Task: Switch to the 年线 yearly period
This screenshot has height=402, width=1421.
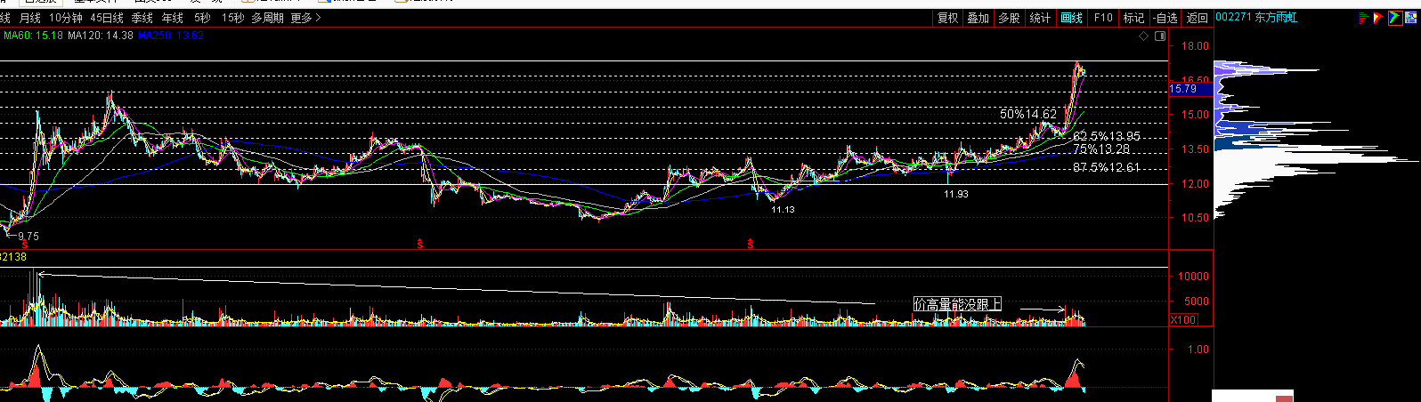Action: 173,18
